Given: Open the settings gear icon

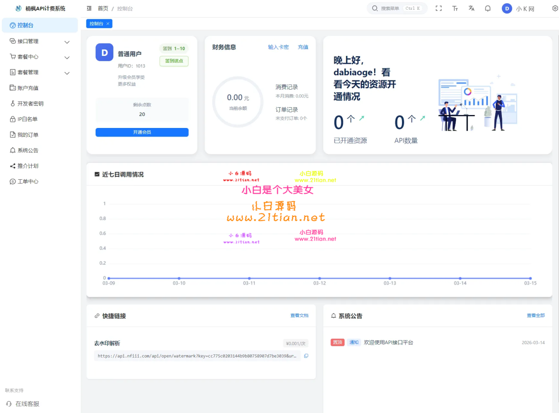Looking at the screenshot, I should 555,8.
